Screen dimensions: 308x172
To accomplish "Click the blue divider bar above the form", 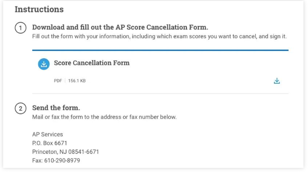I will 160,51.
